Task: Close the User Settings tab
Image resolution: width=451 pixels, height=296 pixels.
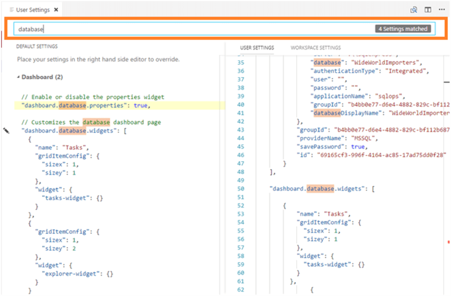Action: pyautogui.click(x=56, y=10)
